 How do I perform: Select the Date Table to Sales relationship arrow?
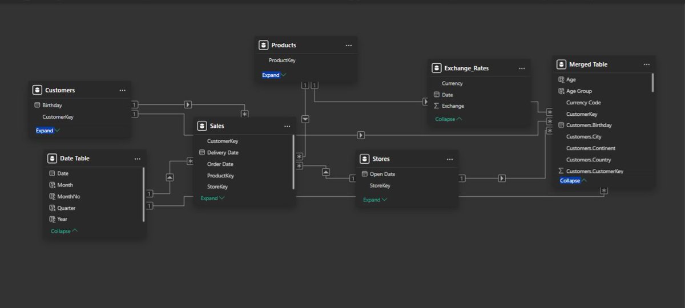[x=170, y=177]
